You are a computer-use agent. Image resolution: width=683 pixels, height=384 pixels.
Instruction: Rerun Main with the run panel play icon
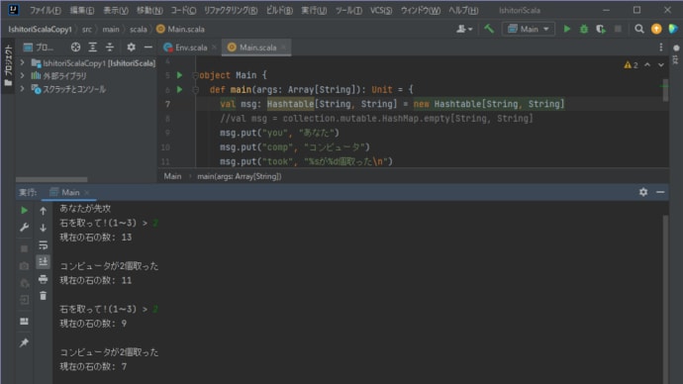click(24, 210)
